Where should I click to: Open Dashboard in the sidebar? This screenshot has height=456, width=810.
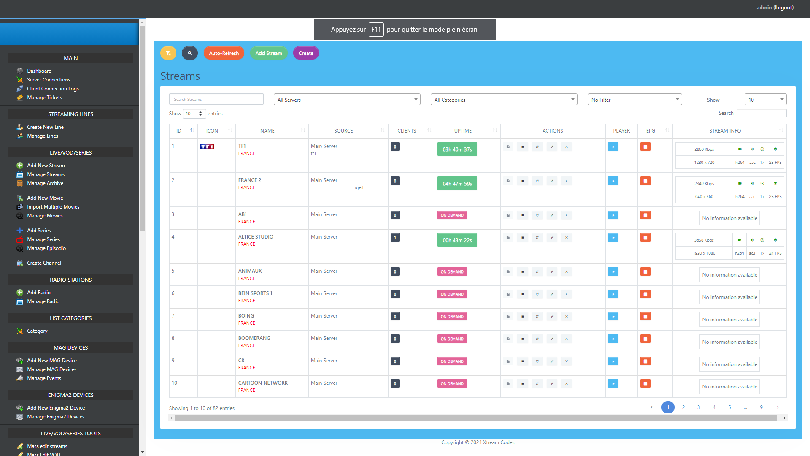click(x=39, y=71)
